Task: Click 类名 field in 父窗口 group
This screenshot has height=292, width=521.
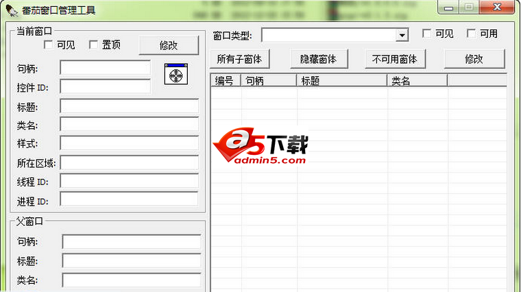Action: pos(132,280)
